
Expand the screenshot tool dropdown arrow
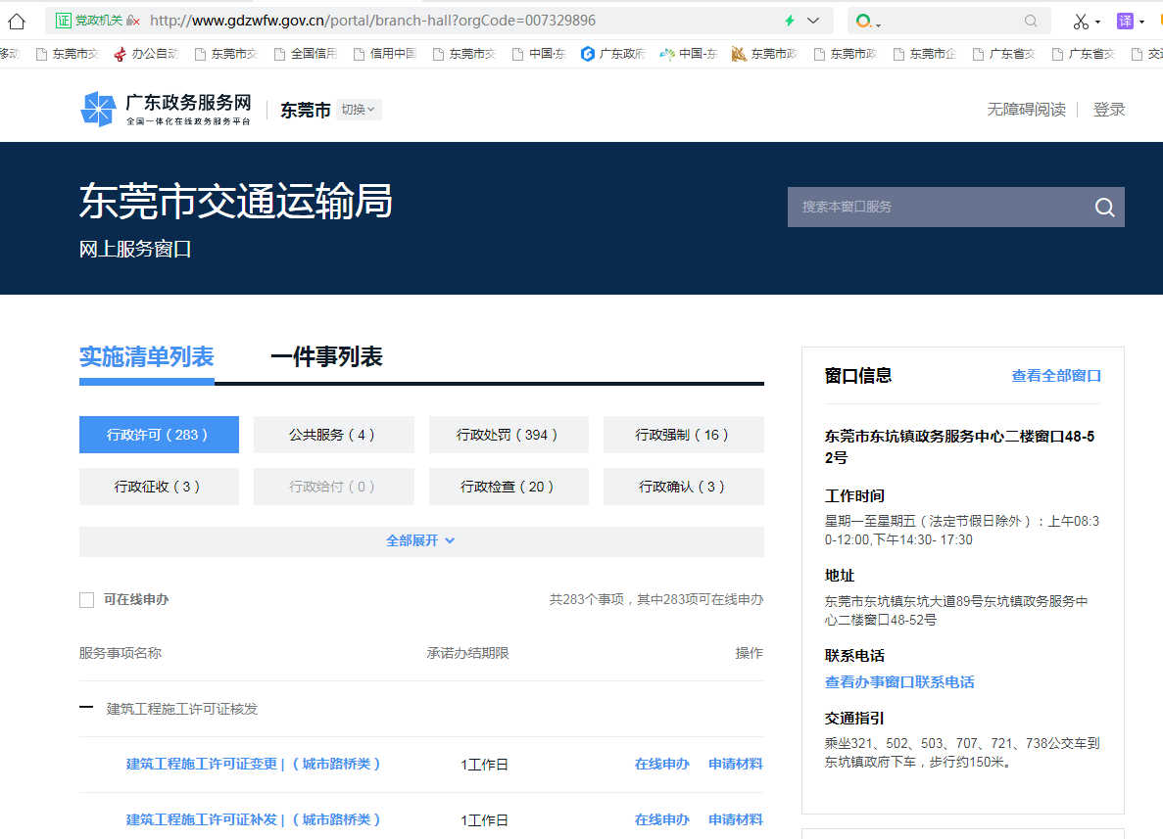pos(1097,22)
